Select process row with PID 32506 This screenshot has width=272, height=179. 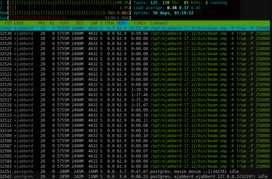[135, 151]
